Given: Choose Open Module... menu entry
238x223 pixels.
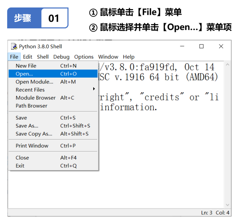Looking at the screenshot, I should coord(53,82).
